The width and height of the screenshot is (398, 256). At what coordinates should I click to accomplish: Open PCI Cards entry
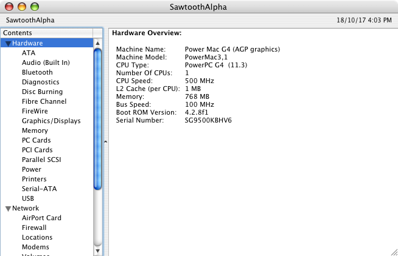click(37, 150)
